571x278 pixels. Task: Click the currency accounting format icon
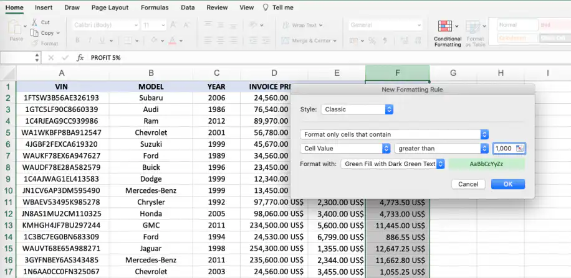tap(353, 40)
